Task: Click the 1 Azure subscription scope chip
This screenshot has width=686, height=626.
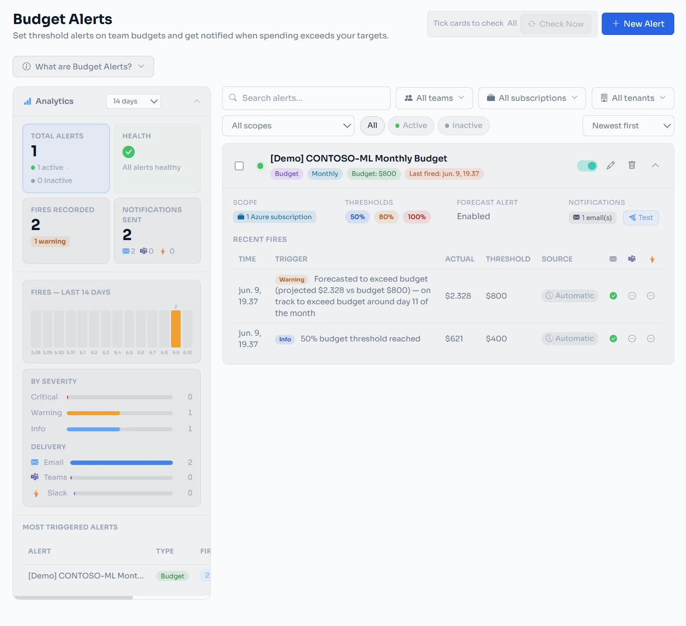Action: 274,217
